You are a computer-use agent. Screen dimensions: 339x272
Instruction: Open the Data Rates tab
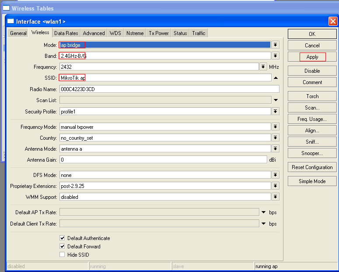[x=66, y=33]
